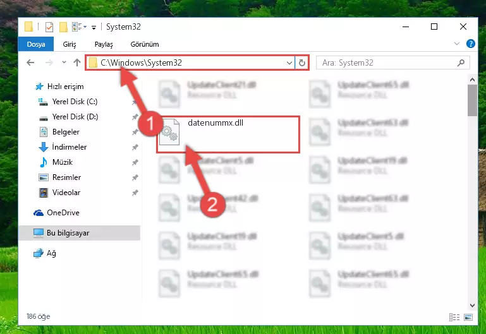Go forward with the right arrow
The height and width of the screenshot is (334, 486).
[x=49, y=63]
